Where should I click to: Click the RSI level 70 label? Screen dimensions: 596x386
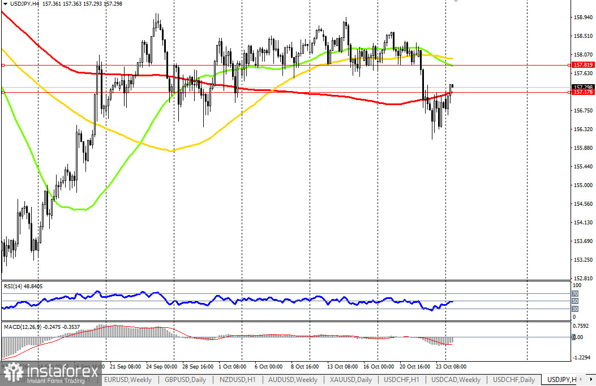pyautogui.click(x=575, y=294)
